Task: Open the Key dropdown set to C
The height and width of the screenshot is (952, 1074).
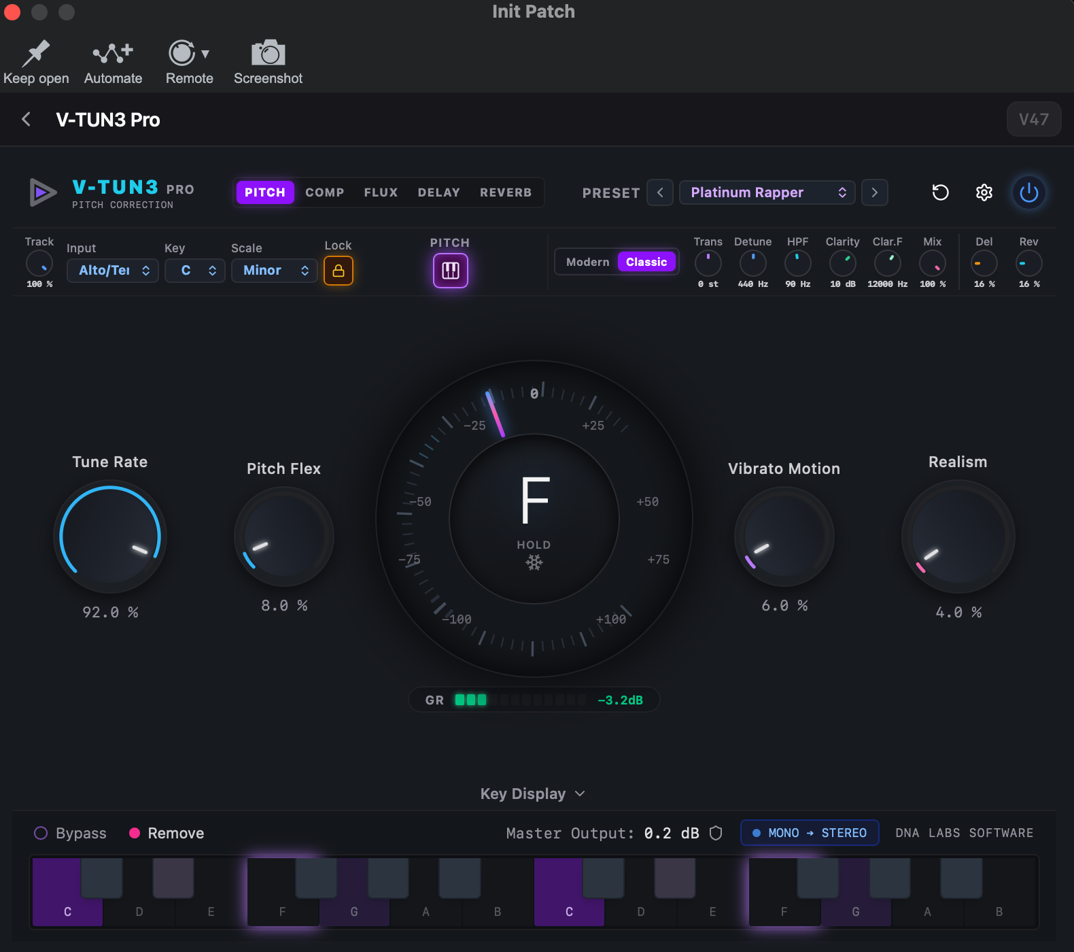Action: tap(195, 271)
